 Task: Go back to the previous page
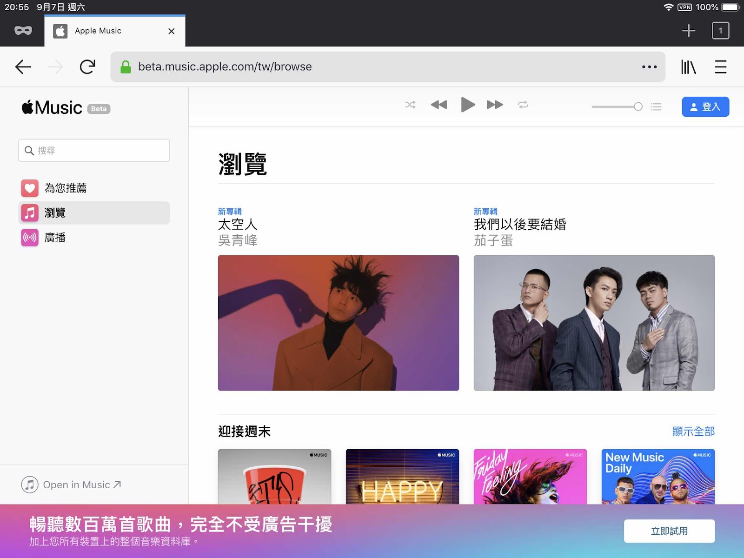click(x=23, y=67)
